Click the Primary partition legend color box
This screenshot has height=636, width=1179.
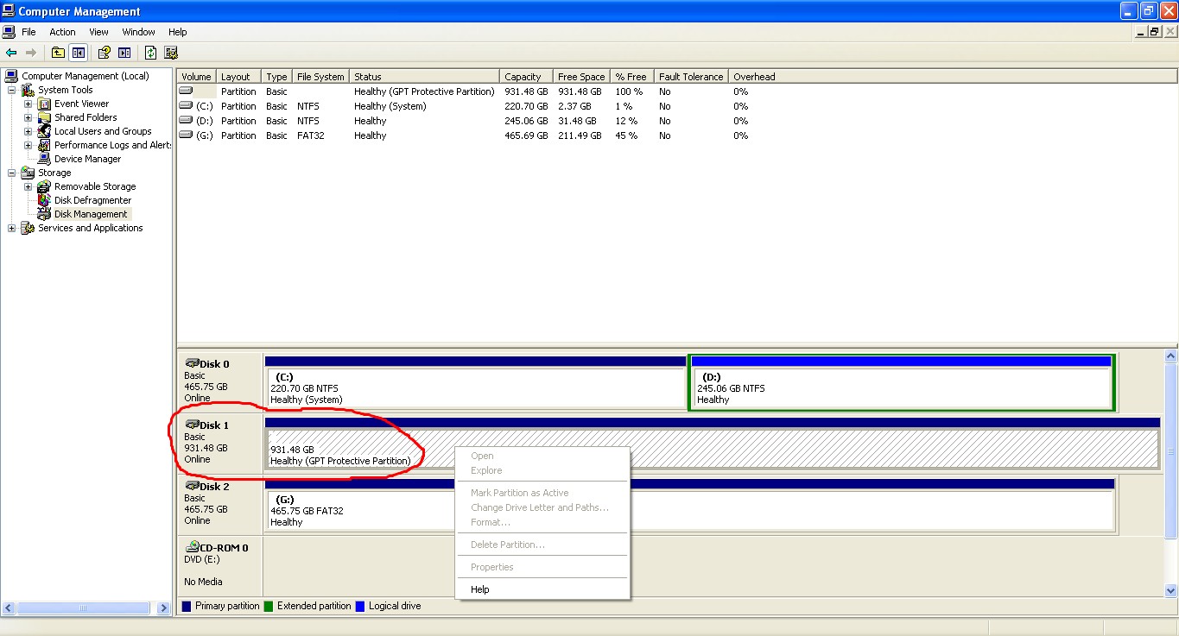(187, 606)
